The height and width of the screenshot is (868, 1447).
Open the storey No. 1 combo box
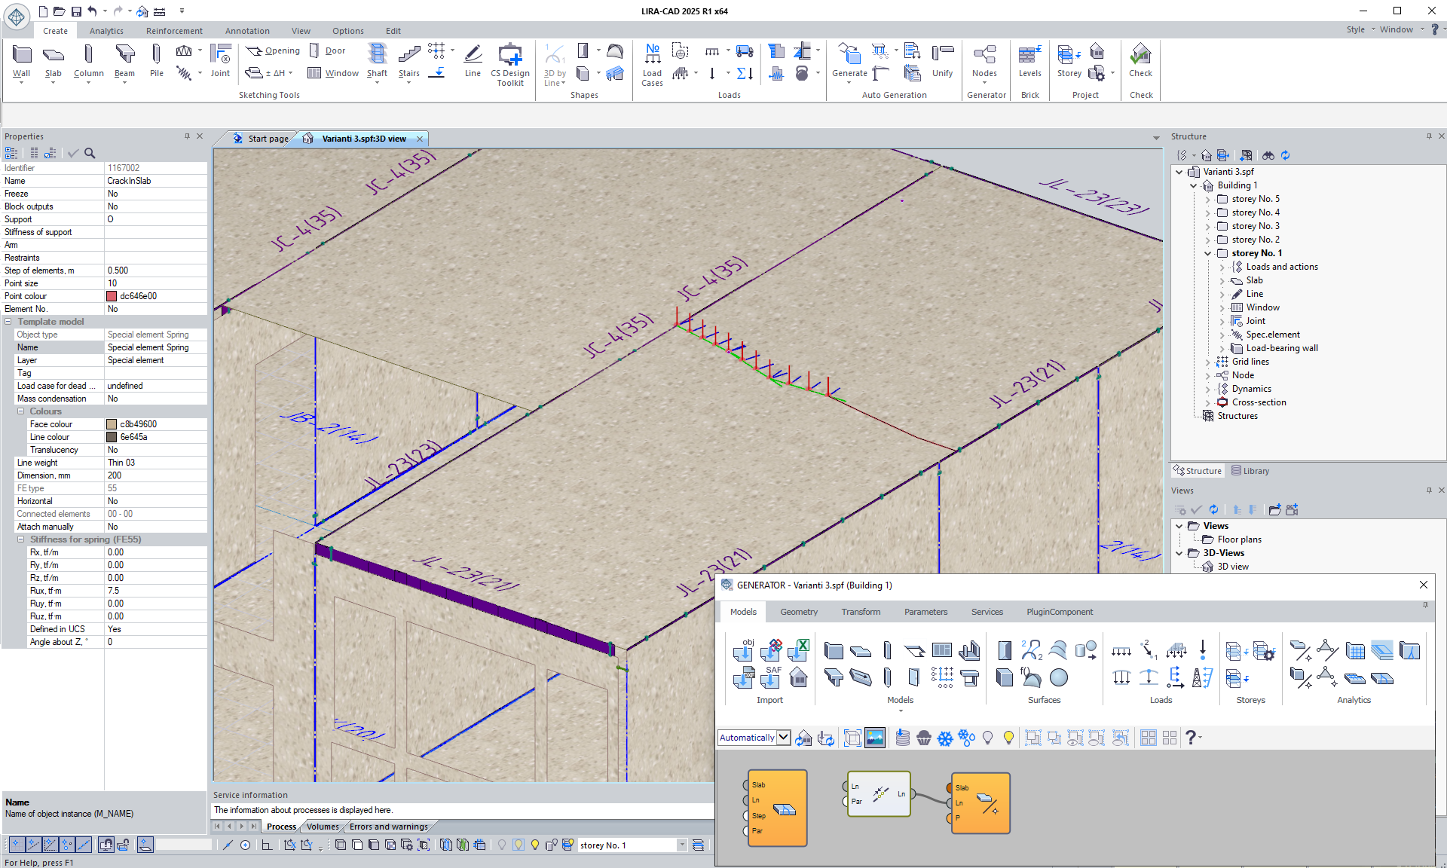click(682, 845)
